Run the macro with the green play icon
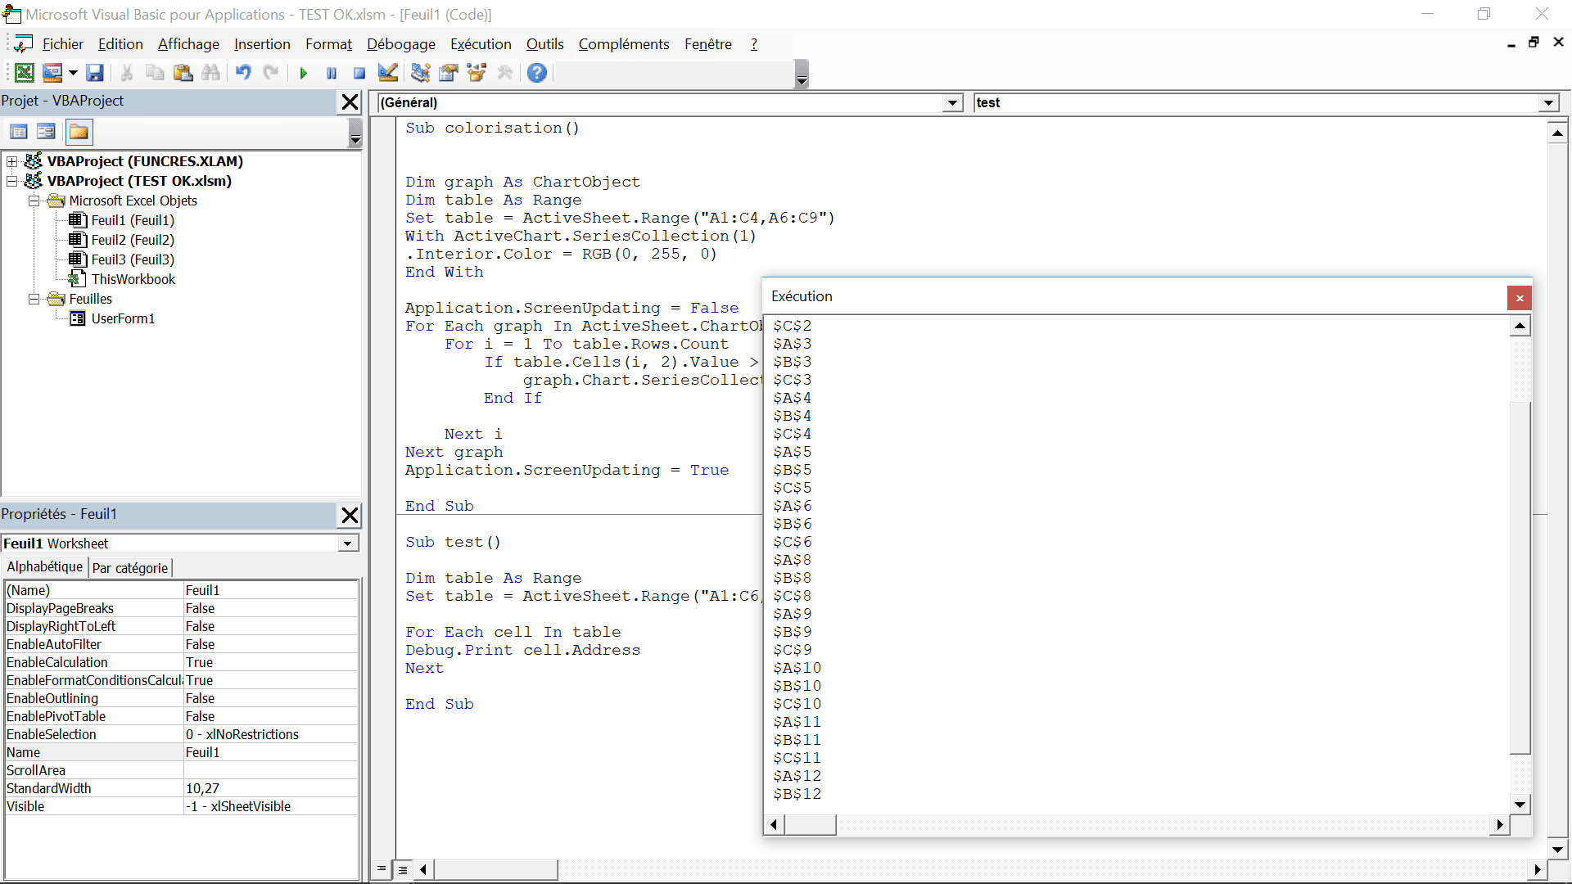1572x884 pixels. (x=303, y=73)
